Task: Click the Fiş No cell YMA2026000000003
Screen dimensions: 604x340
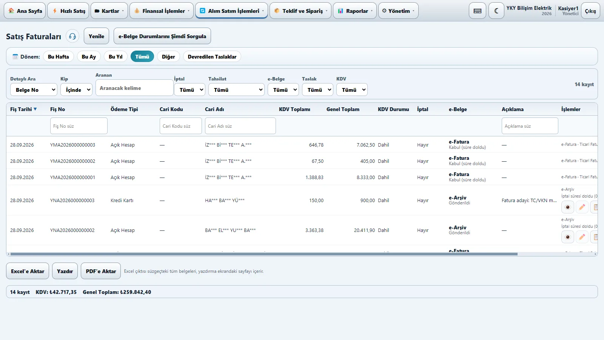Action: pyautogui.click(x=72, y=145)
